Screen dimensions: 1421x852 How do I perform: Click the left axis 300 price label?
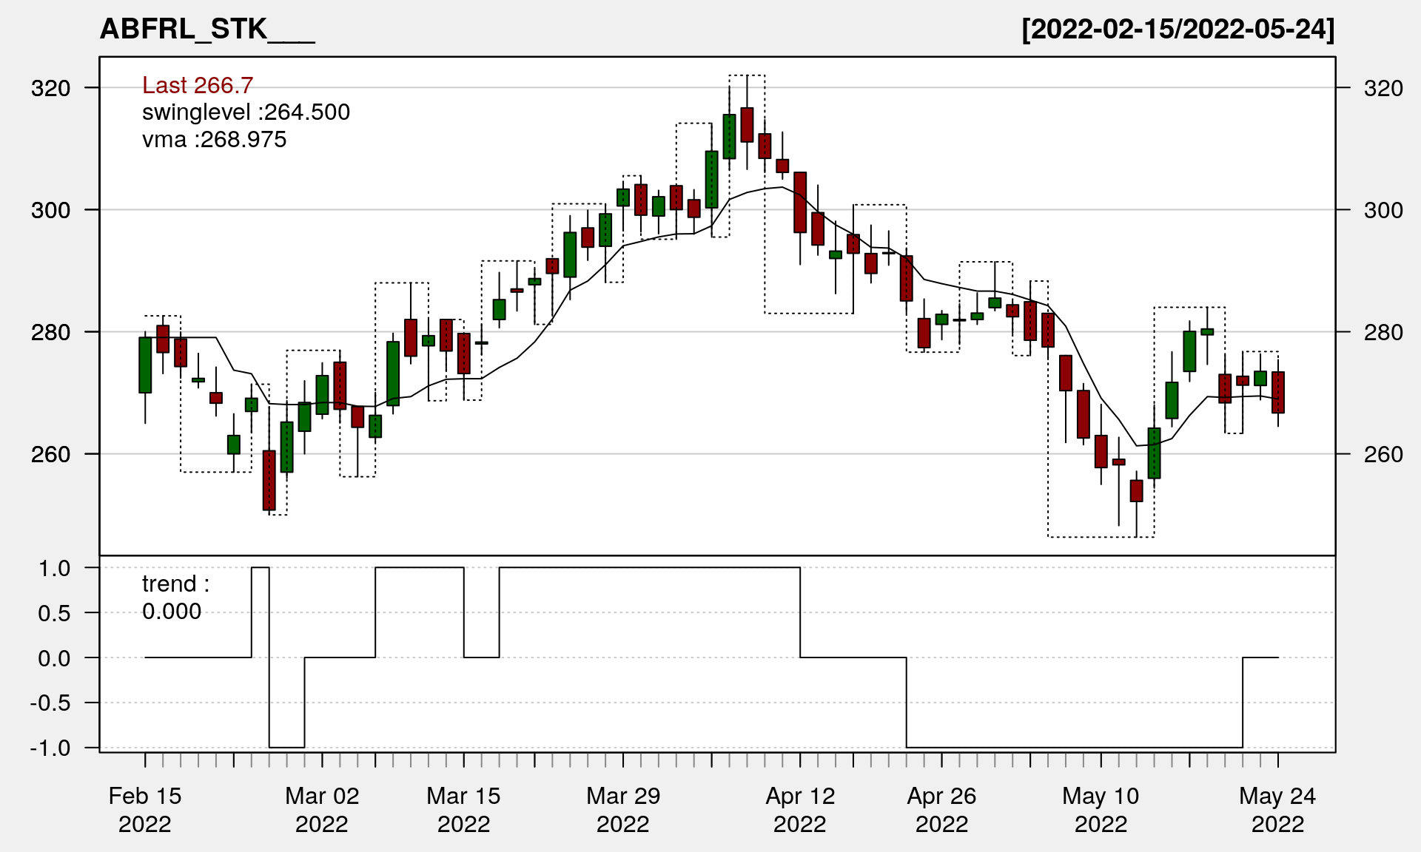[x=50, y=211]
